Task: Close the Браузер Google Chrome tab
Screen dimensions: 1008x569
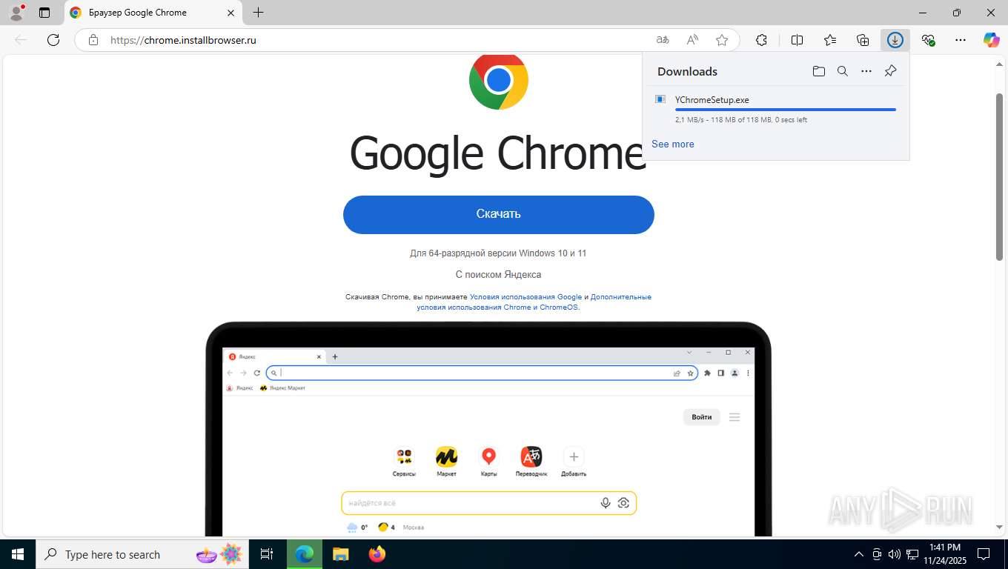Action: (231, 13)
